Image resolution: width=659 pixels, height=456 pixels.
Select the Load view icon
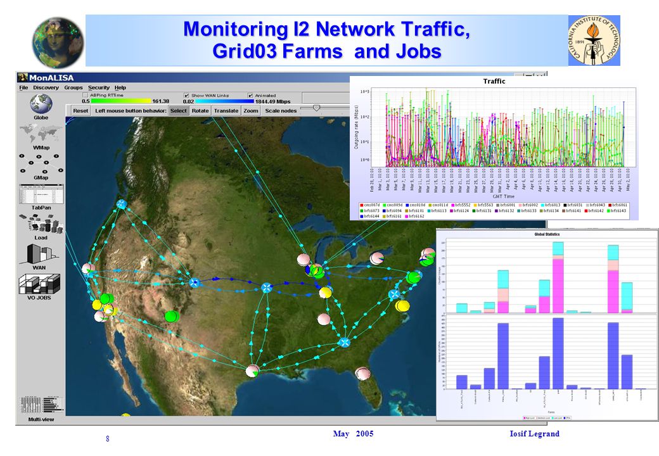[41, 224]
